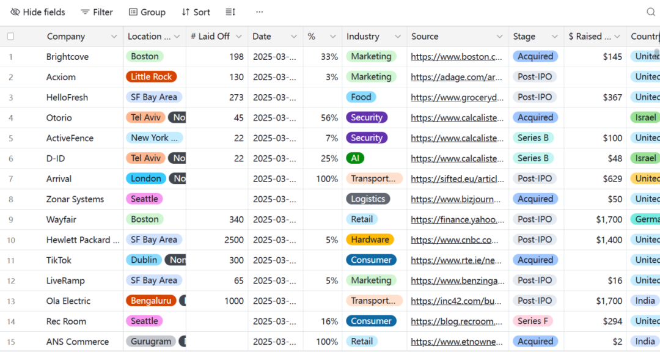Viewport: 660px width, 352px height.
Task: Open the more options ellipsis menu
Action: (x=259, y=12)
